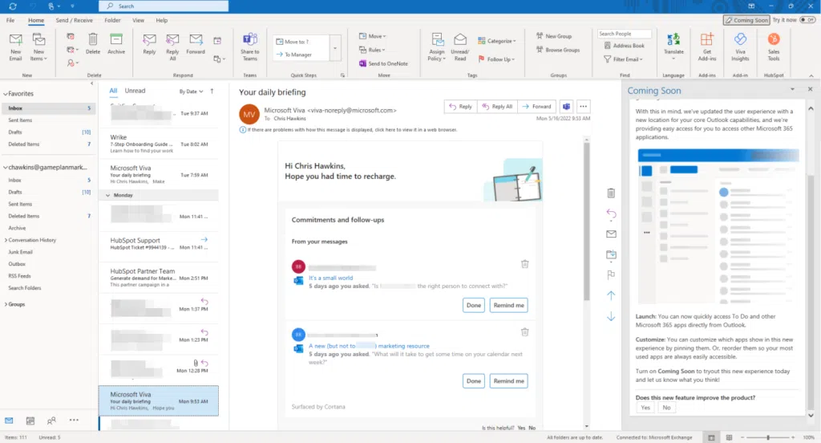Open the File menu
Screen dimensions: 821x443
pos(10,20)
